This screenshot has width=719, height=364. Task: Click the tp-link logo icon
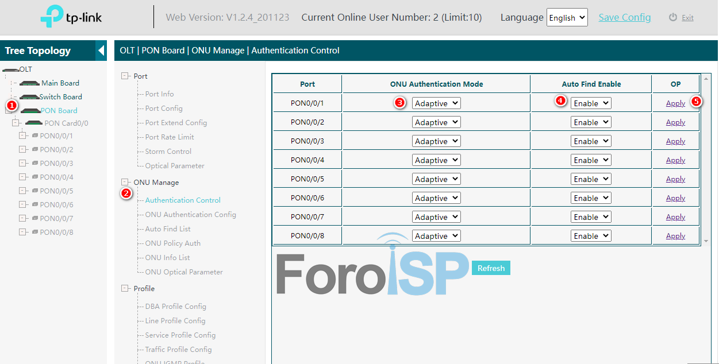[52, 17]
